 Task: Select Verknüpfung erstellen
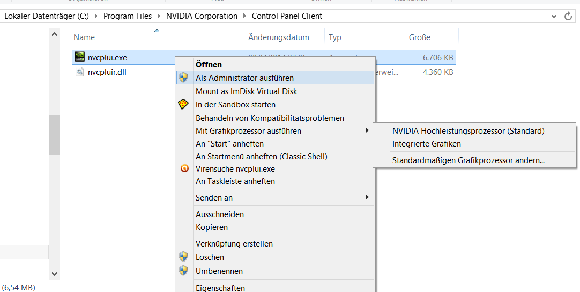(275, 244)
